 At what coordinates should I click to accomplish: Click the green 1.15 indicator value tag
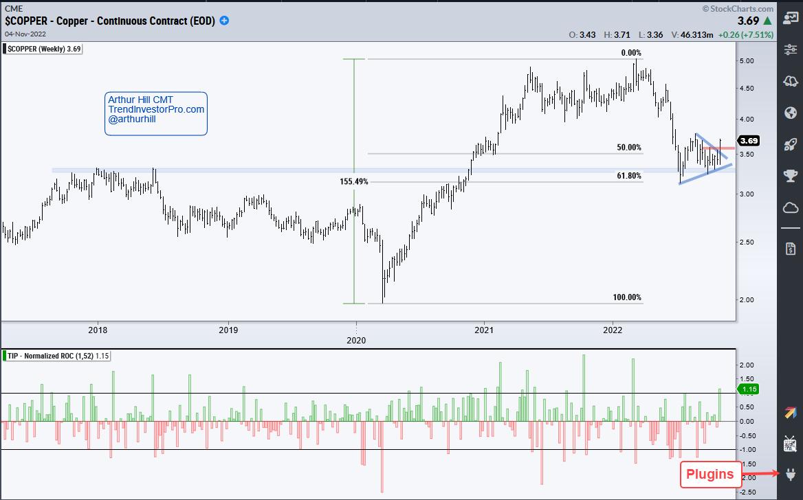point(747,389)
